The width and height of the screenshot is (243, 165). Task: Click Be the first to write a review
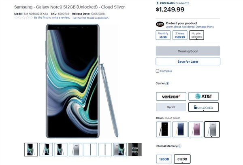click(x=51, y=18)
